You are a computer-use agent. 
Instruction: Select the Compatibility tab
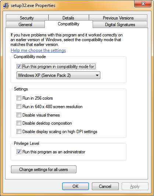tap(69, 24)
